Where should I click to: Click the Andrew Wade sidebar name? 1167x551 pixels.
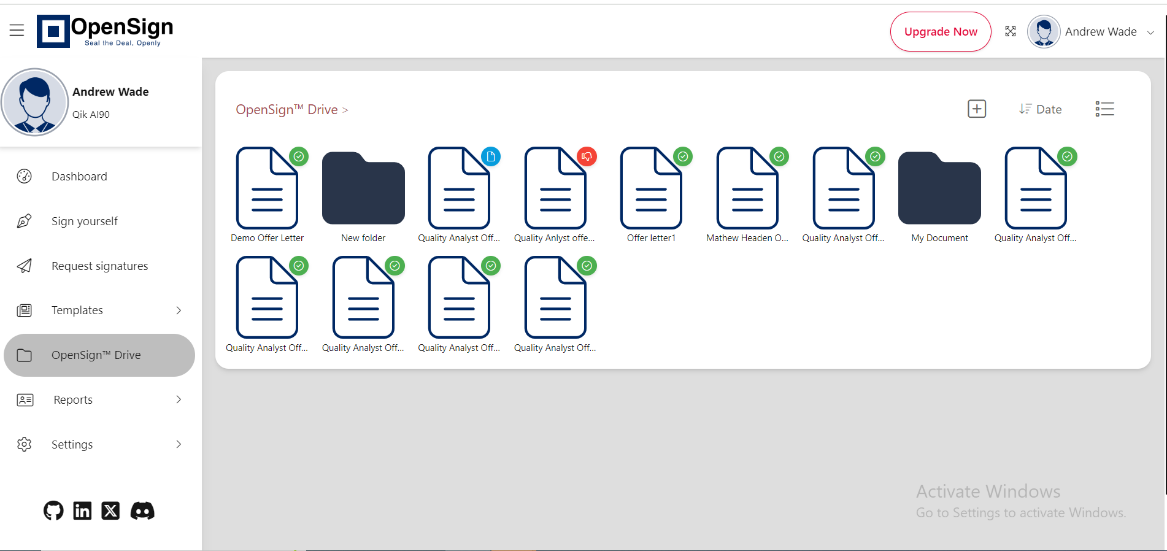coord(110,91)
